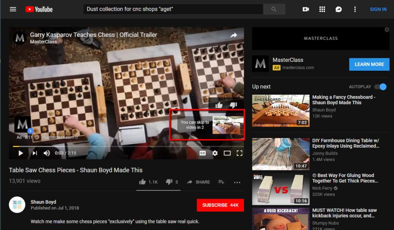
Task: Click SUBSCRIBE 44K button
Action: point(220,205)
